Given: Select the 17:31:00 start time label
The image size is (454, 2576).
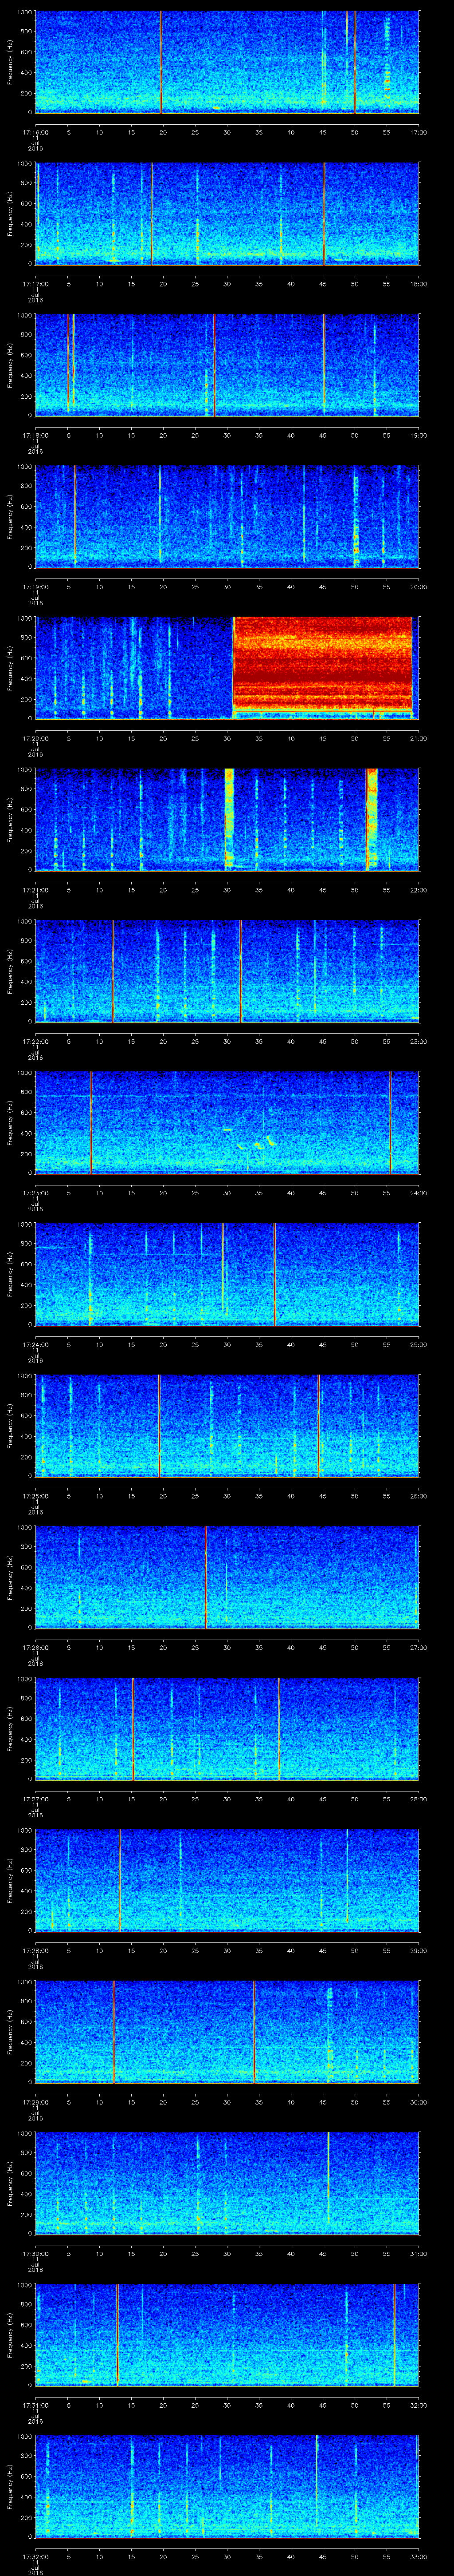Looking at the screenshot, I should pyautogui.click(x=36, y=2404).
